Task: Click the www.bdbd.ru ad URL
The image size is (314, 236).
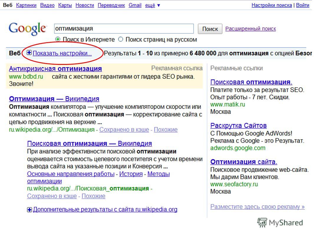Action: 26,76
